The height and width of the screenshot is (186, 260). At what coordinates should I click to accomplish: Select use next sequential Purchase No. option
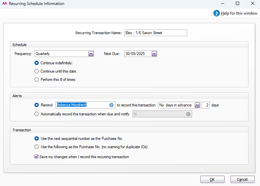pos(37,138)
